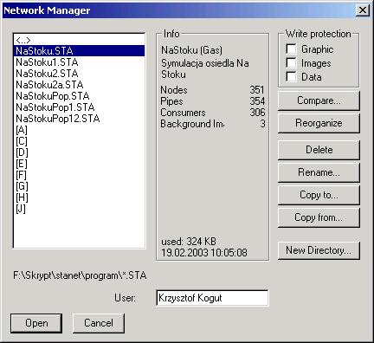The height and width of the screenshot is (343, 374).
Task: Select drive [F] in the list
Action: [x=80, y=175]
